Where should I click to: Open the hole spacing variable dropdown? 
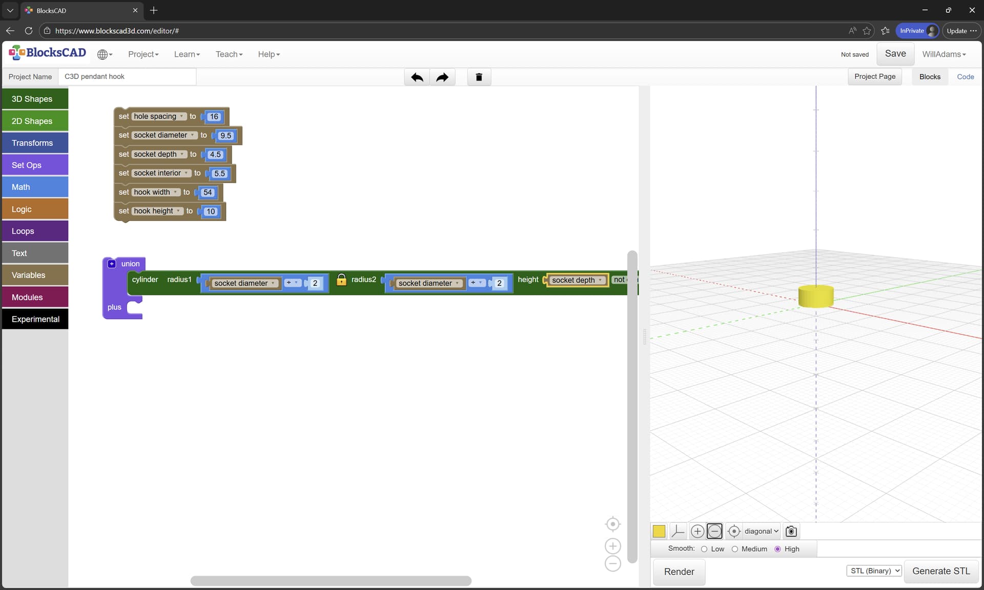pyautogui.click(x=181, y=117)
